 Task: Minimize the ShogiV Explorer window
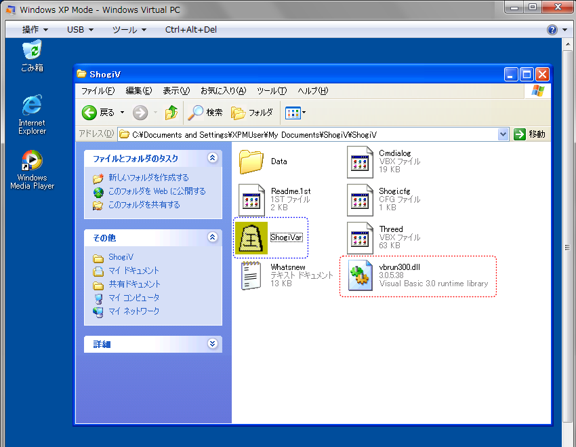(x=511, y=75)
